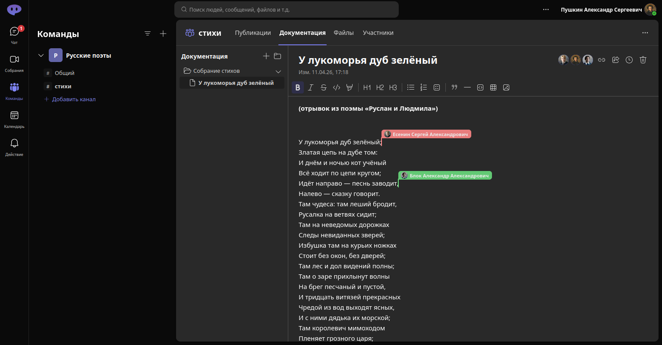Click third collaborator avatar in document header

click(x=588, y=60)
